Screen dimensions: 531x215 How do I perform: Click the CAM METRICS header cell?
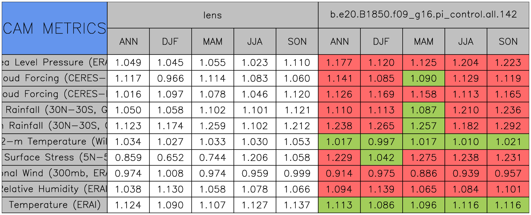click(55, 28)
